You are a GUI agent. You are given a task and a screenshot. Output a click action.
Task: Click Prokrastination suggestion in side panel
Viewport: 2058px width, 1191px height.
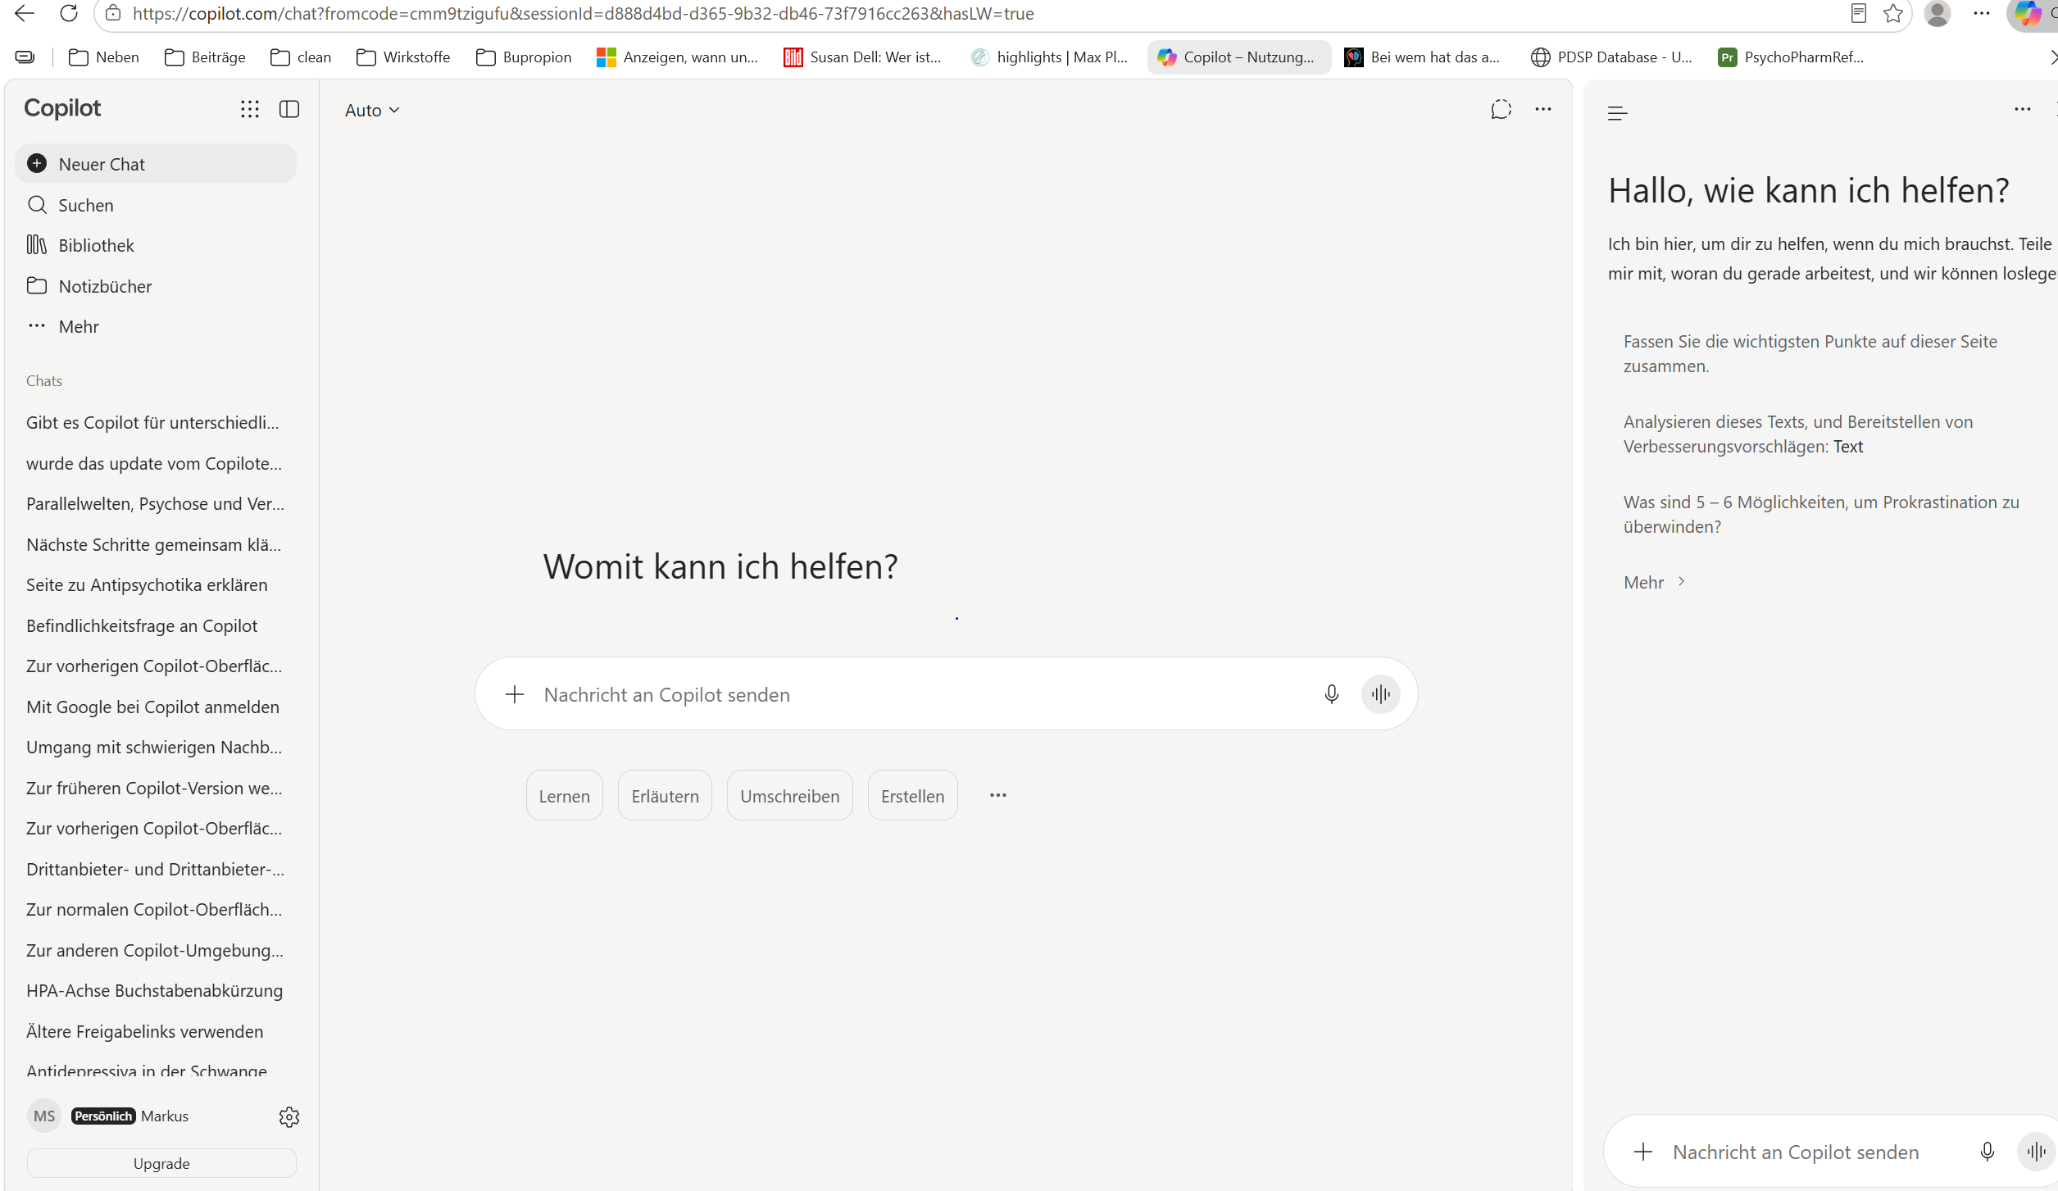(1821, 515)
